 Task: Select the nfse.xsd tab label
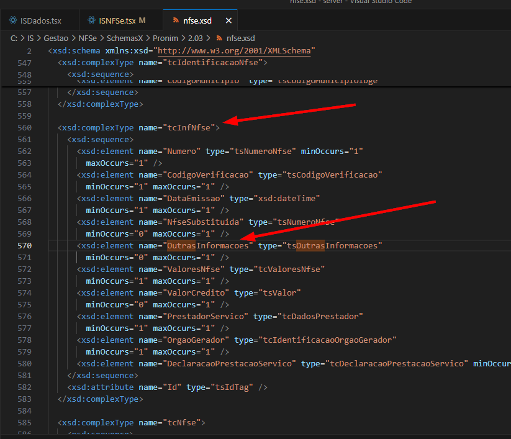click(x=197, y=21)
